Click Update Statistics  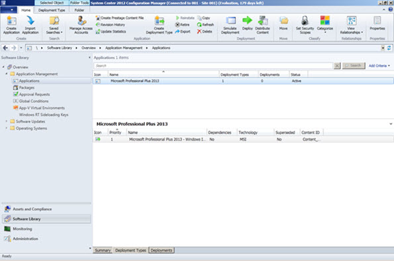111,31
